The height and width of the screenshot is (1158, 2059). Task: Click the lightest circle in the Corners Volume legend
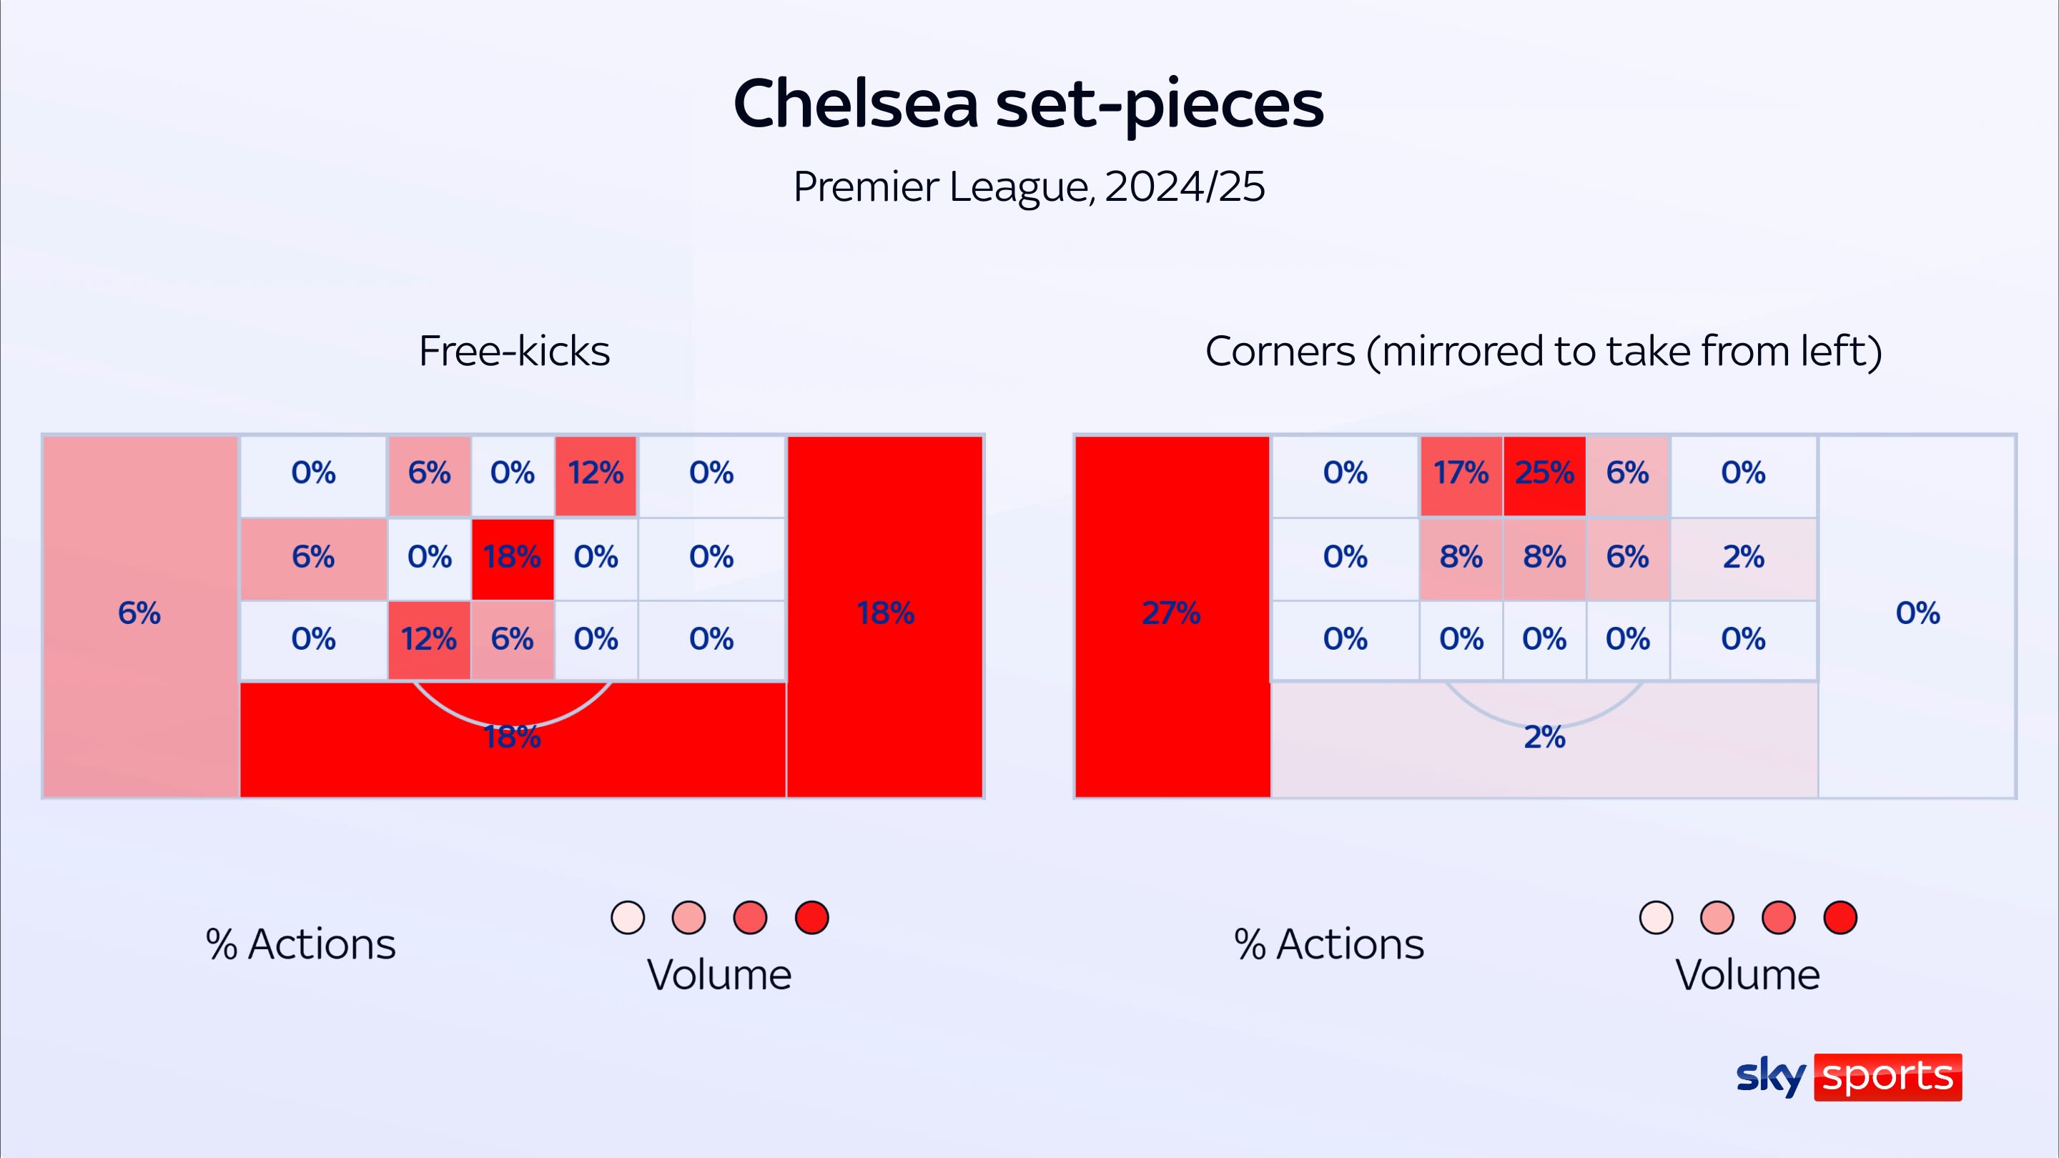[1655, 917]
